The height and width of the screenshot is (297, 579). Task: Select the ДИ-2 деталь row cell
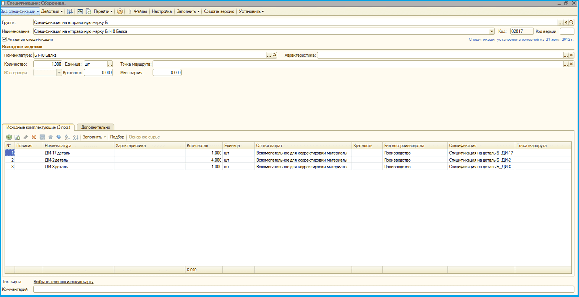click(78, 160)
